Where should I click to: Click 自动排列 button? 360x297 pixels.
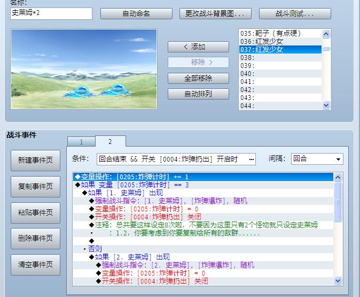click(198, 94)
